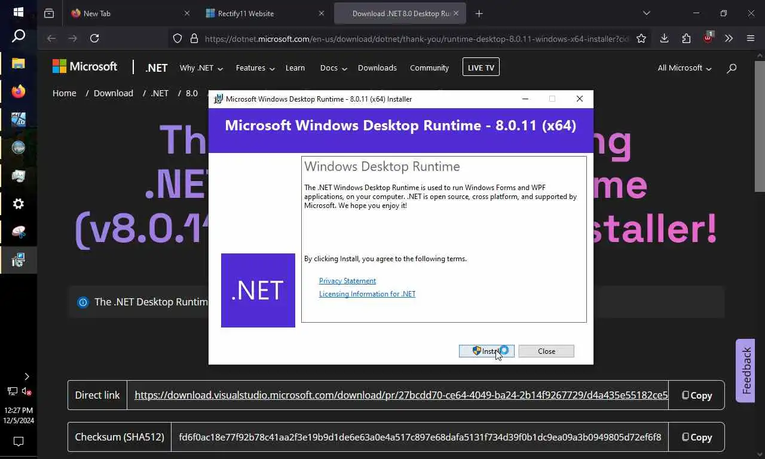Screen dimensions: 765x459
Task: Expand the list all tabs dropdown
Action: coord(646,13)
